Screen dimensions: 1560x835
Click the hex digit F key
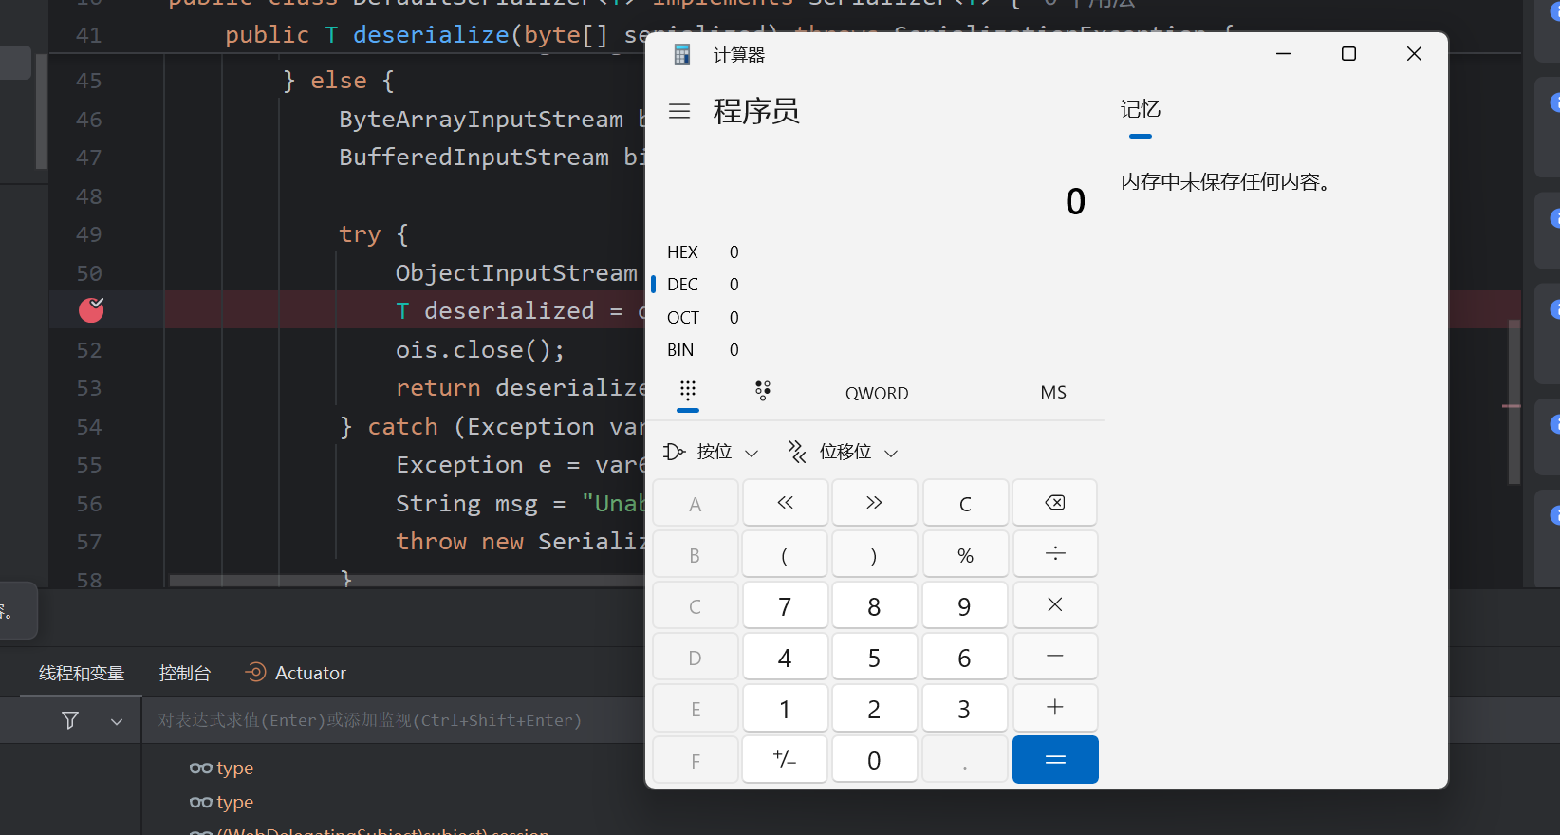696,759
